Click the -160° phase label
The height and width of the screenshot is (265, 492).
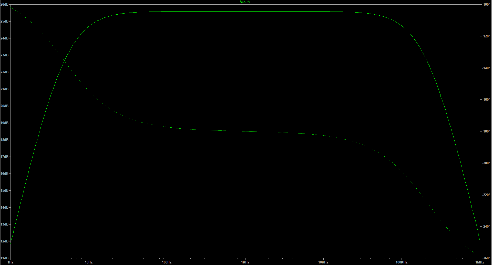click(486, 100)
